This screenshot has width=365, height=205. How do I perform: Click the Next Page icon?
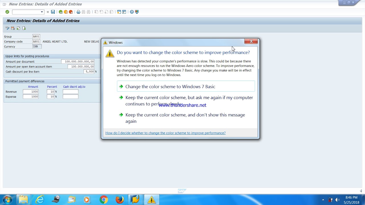coord(106,12)
